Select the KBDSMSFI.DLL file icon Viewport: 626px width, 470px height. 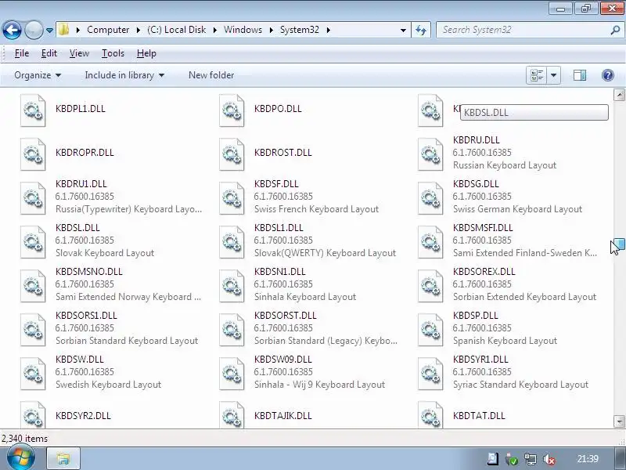pos(430,242)
